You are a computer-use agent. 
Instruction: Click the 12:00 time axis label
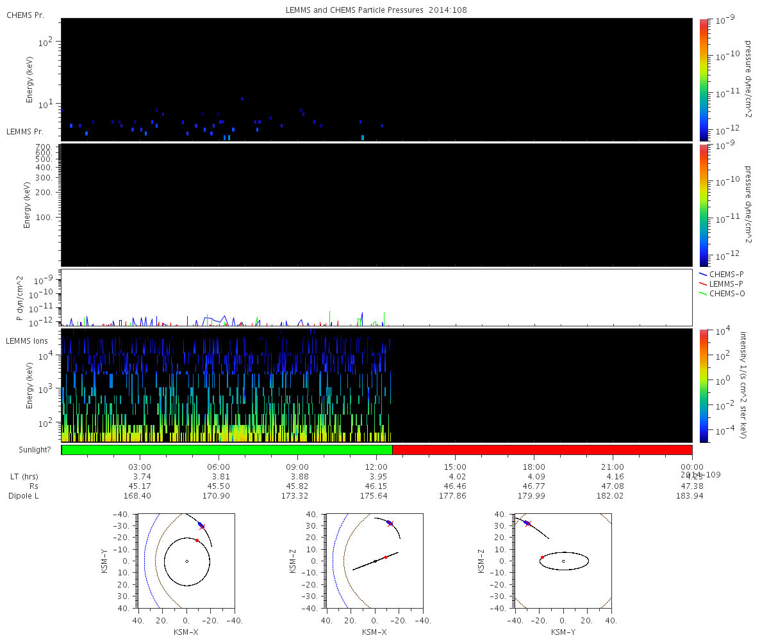point(377,467)
